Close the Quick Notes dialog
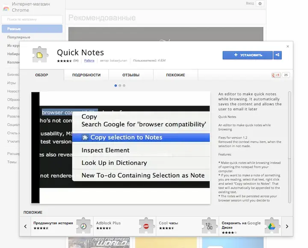Screen dimensions: 308x248 coord(287,46)
